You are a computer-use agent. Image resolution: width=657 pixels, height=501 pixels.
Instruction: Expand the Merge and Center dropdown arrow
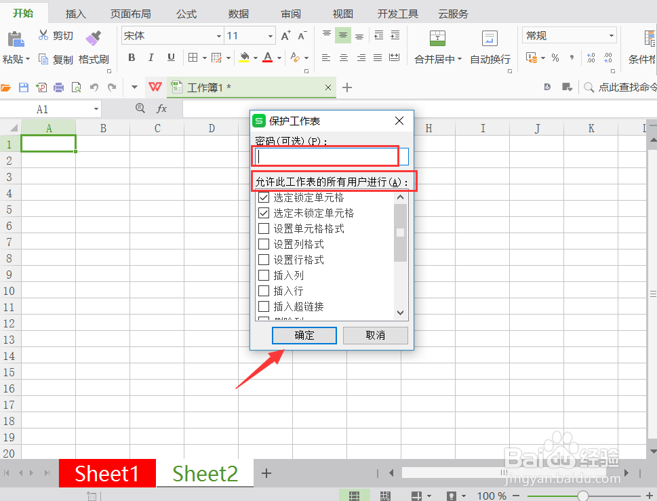point(459,59)
